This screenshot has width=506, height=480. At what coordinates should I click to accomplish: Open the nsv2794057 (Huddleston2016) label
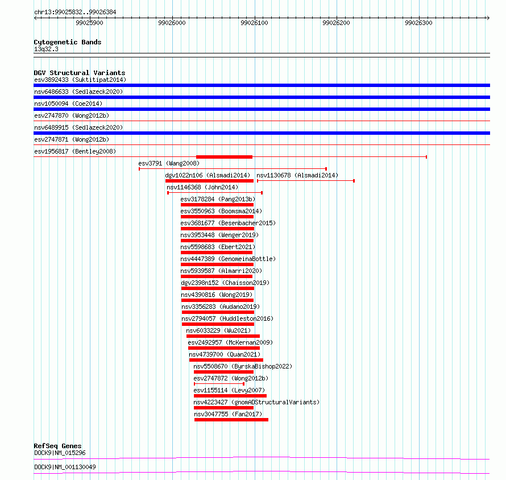tap(227, 318)
